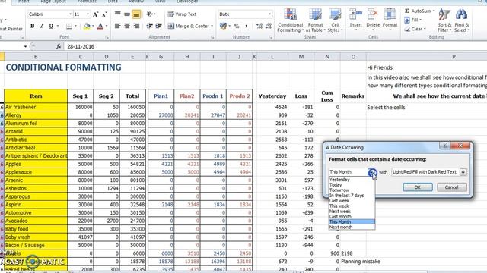Open the Date number format dropdown
The width and height of the screenshot is (487, 273).
click(x=269, y=14)
